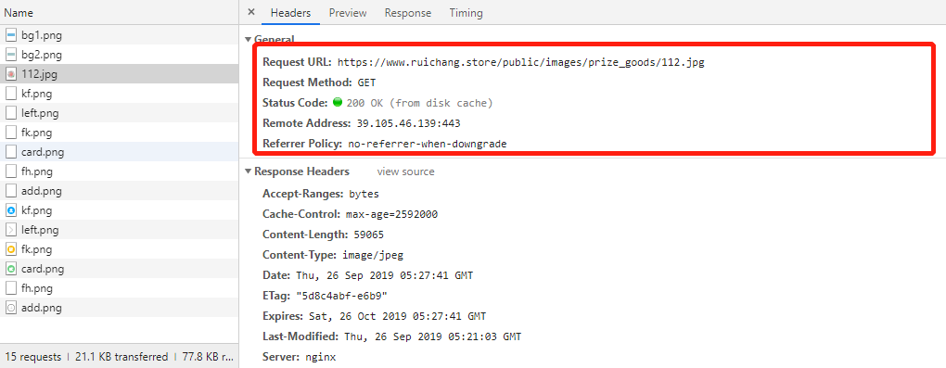Click the blue circle icon beside kf.png
Screen dimensions: 946x368
tap(11, 210)
